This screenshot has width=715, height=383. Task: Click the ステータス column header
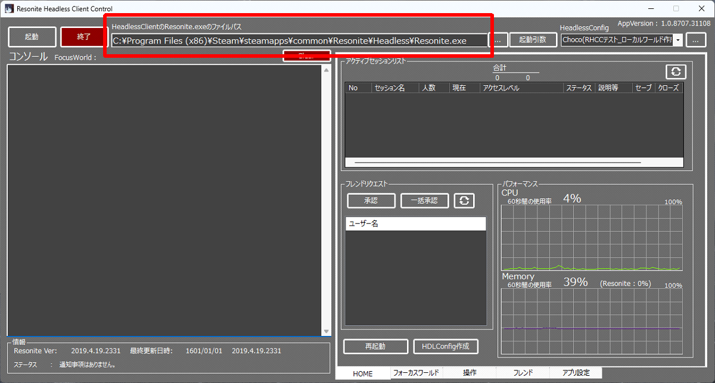[x=579, y=88]
